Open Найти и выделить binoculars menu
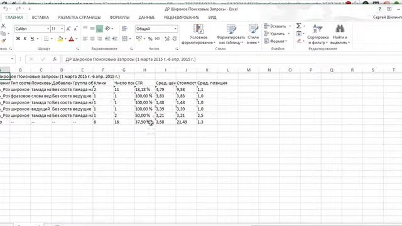The height and width of the screenshot is (226, 402). [x=340, y=35]
